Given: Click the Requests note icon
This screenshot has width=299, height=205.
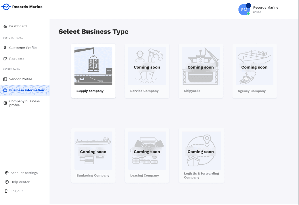Looking at the screenshot, I should click(5, 59).
